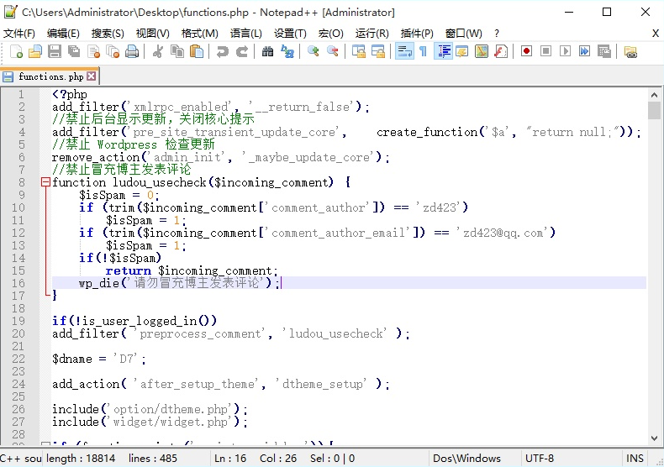Viewport: 664px width, 467px height.
Task: Run the macro multiple times icon
Action: tap(584, 52)
